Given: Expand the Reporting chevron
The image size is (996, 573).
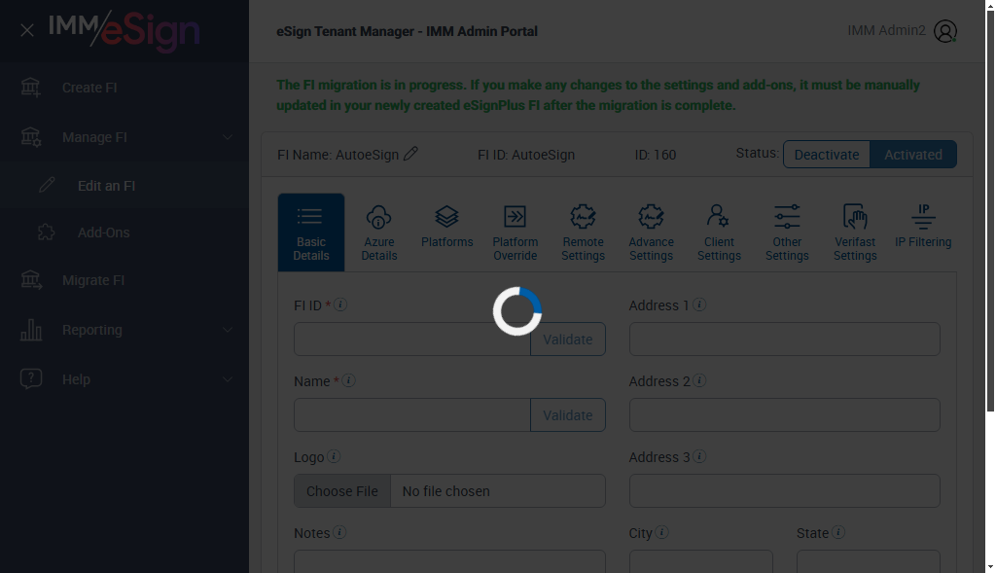Looking at the screenshot, I should click(228, 330).
